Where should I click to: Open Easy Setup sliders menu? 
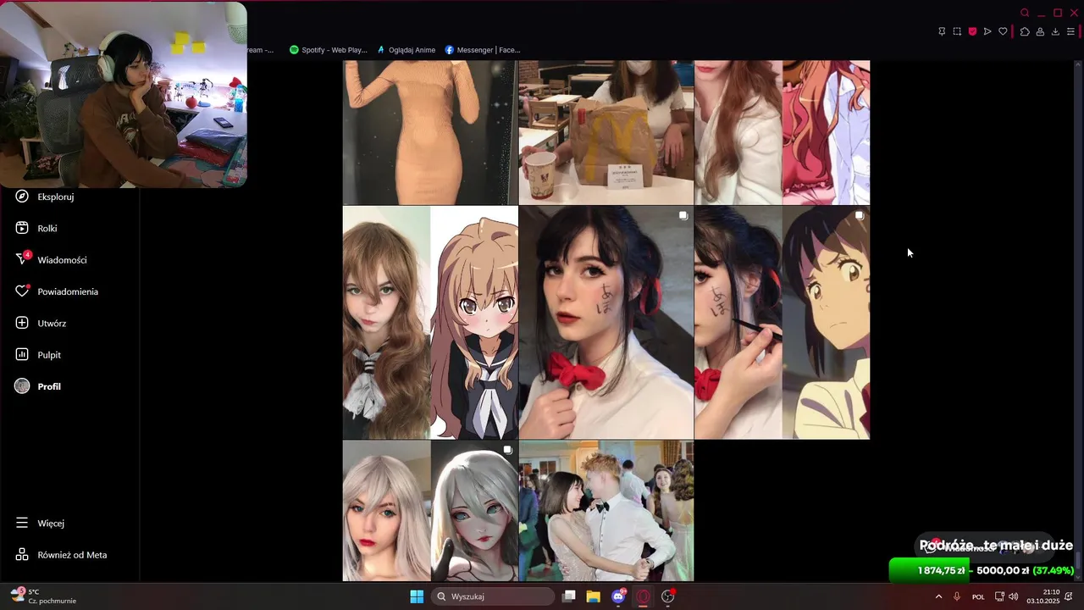(x=1070, y=31)
